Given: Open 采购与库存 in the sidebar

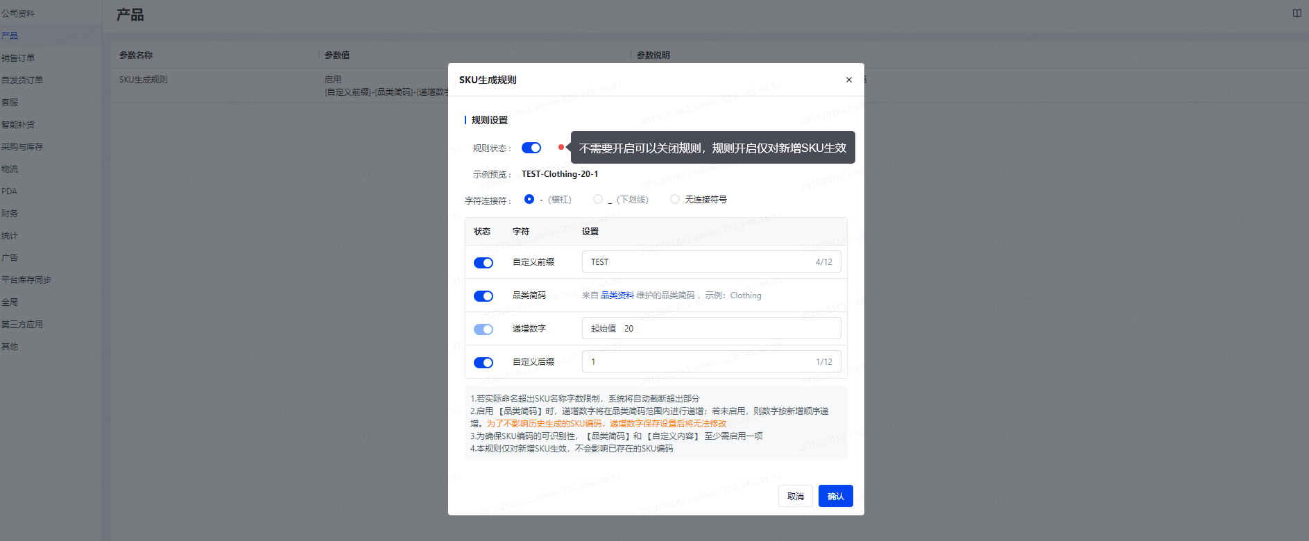Looking at the screenshot, I should click(x=22, y=146).
